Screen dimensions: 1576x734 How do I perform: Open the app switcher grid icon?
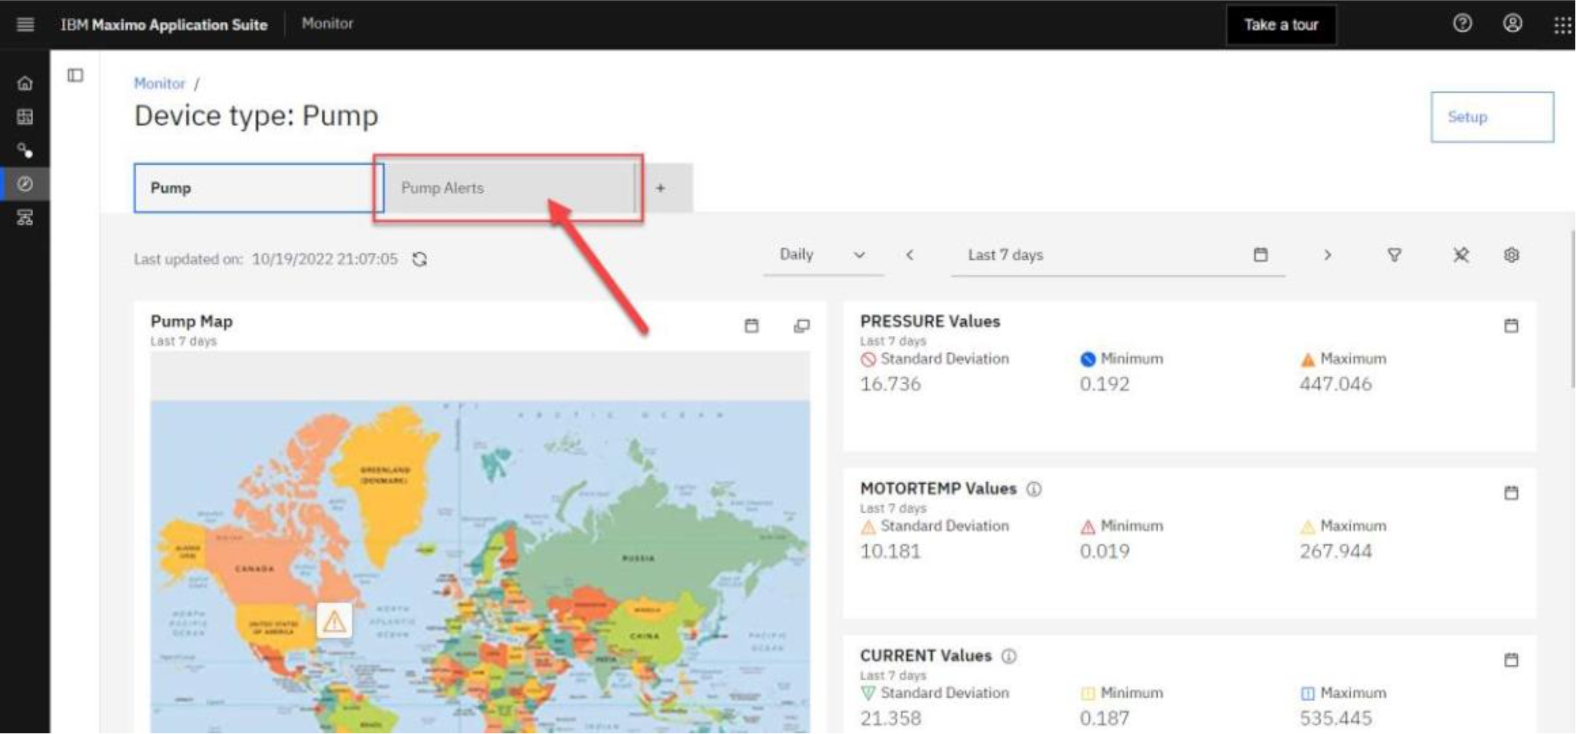pos(1562,24)
